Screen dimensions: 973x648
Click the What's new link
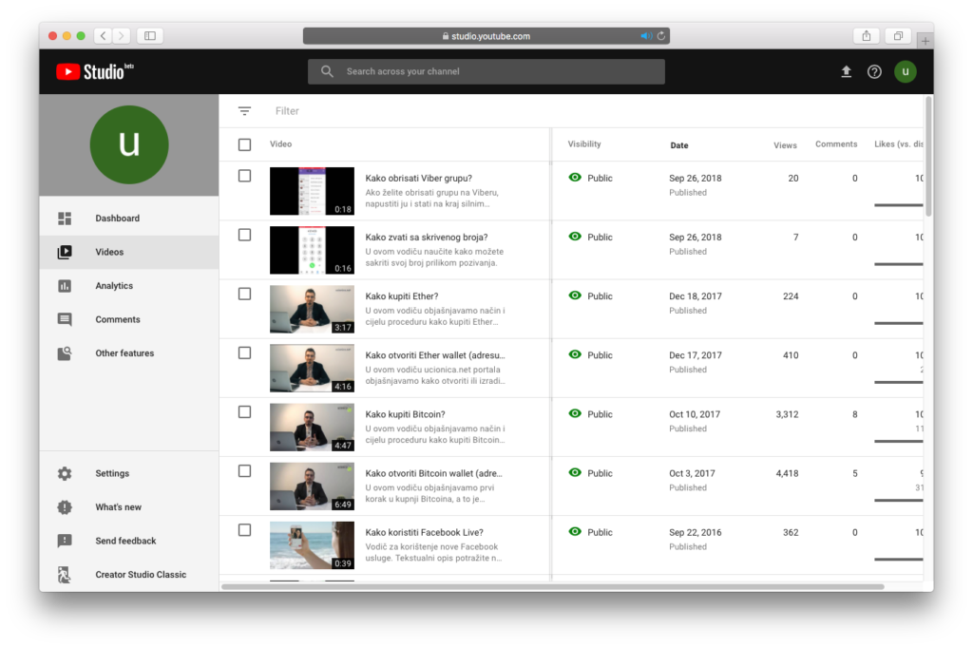pyautogui.click(x=118, y=507)
